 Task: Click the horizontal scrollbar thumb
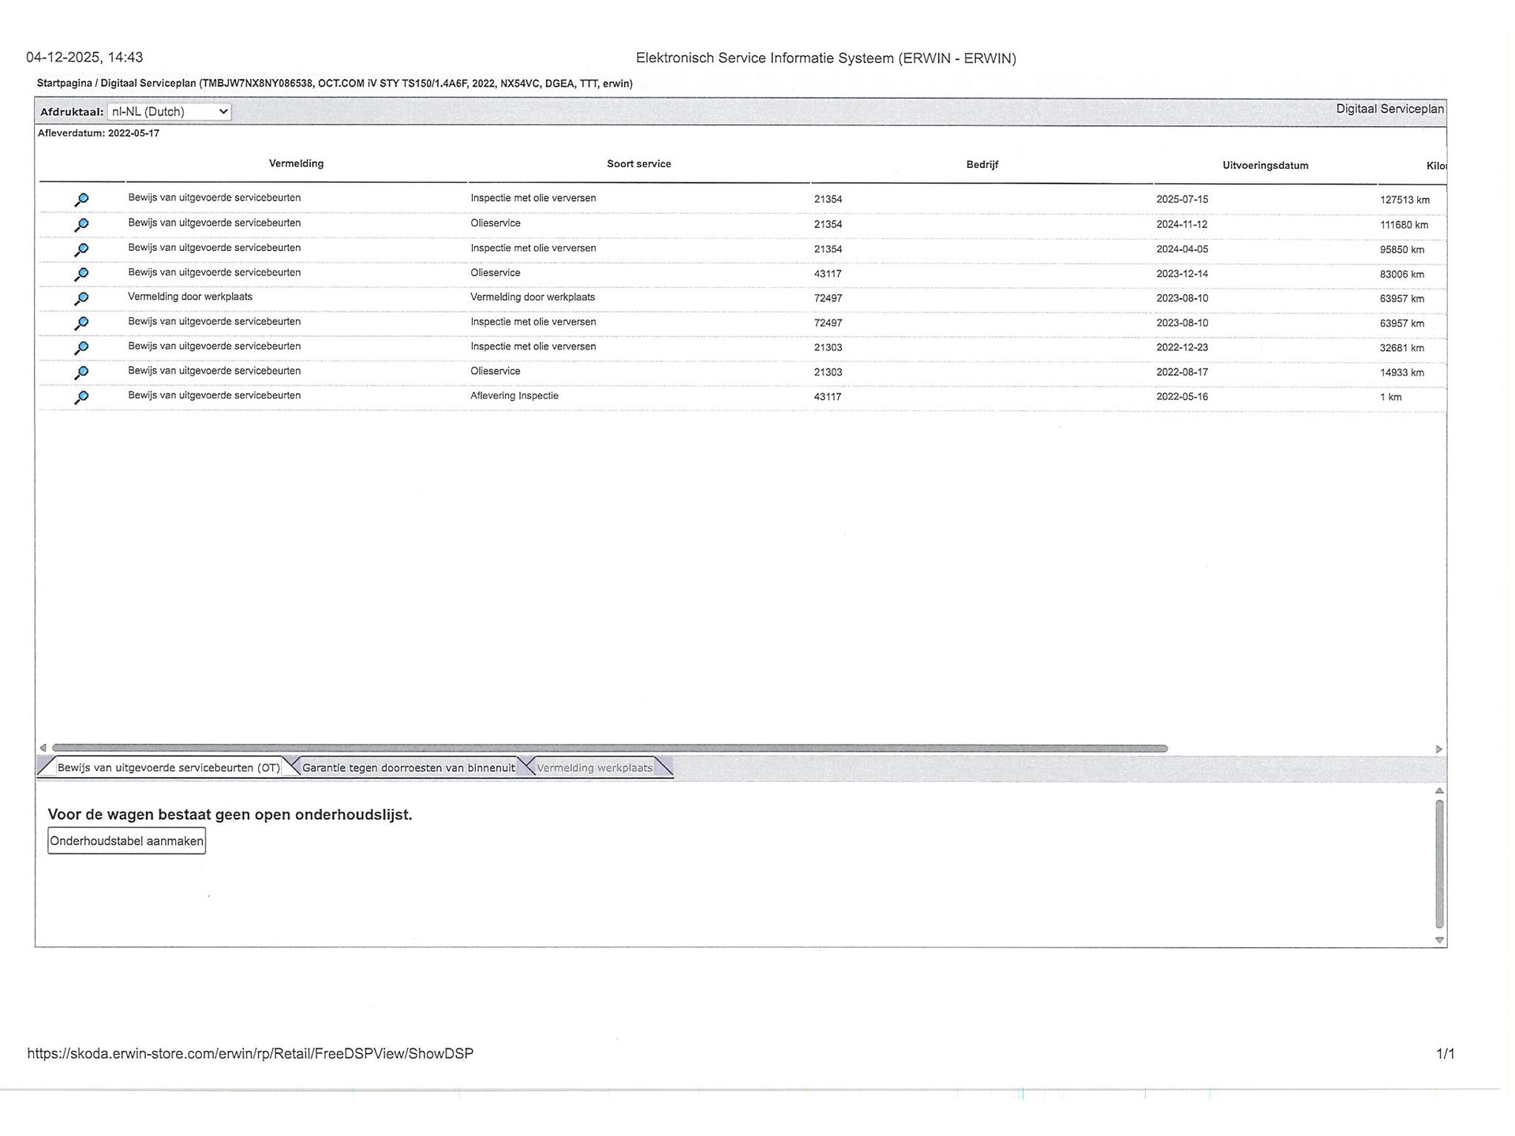click(x=609, y=748)
